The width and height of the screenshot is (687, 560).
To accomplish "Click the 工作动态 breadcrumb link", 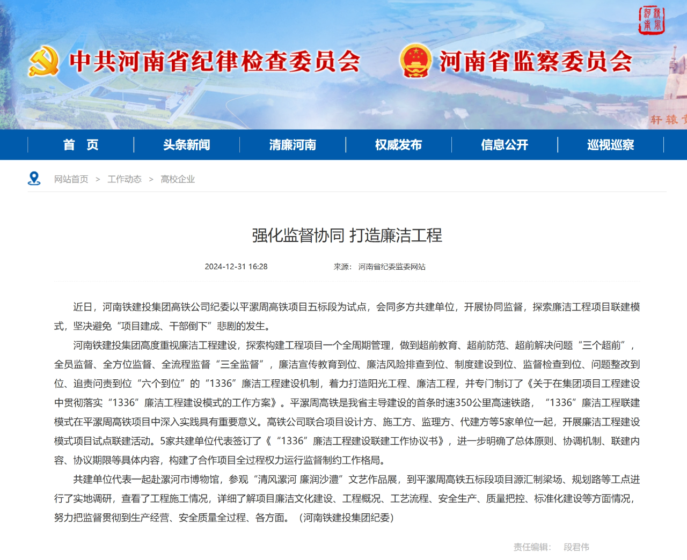I will [x=125, y=179].
